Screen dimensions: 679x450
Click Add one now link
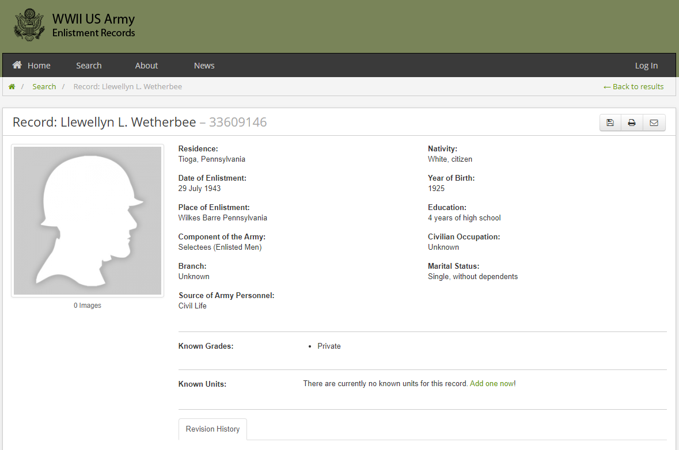pyautogui.click(x=492, y=384)
